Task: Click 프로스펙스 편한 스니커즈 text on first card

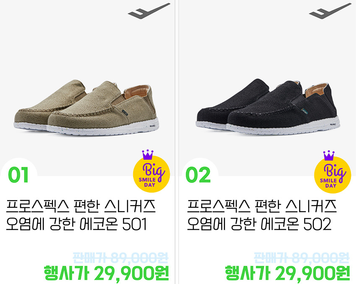Action: [81, 206]
